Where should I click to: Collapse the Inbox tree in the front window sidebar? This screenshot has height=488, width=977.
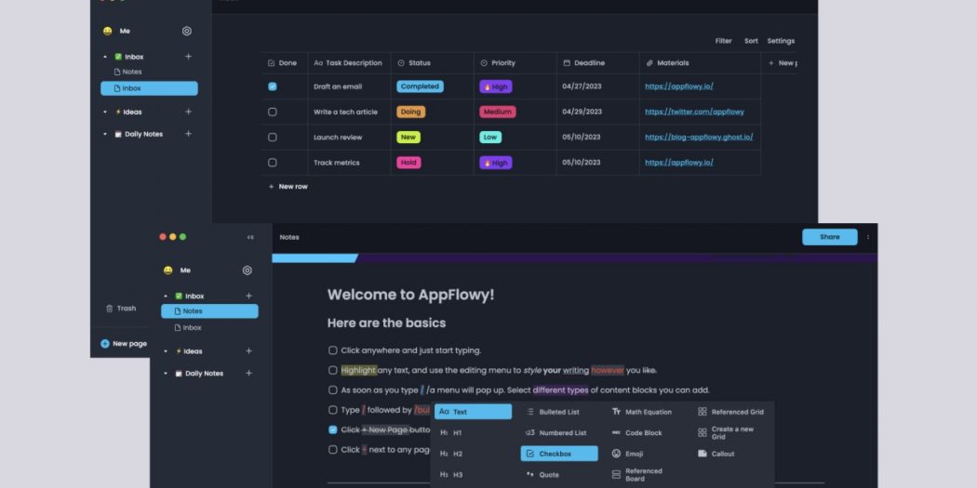(166, 296)
